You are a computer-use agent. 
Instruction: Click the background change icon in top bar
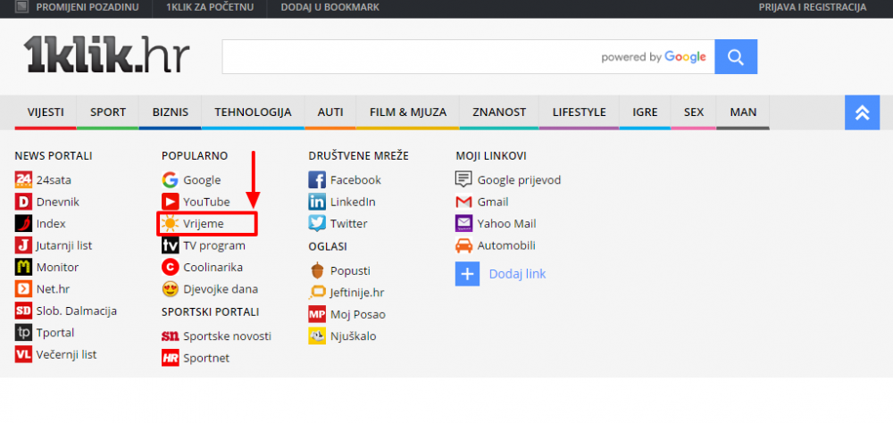coord(21,7)
